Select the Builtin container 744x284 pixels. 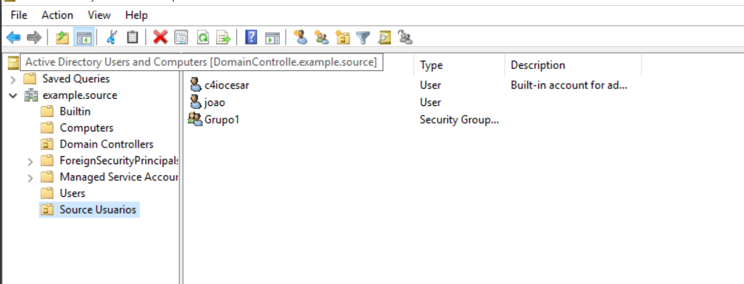click(x=75, y=112)
